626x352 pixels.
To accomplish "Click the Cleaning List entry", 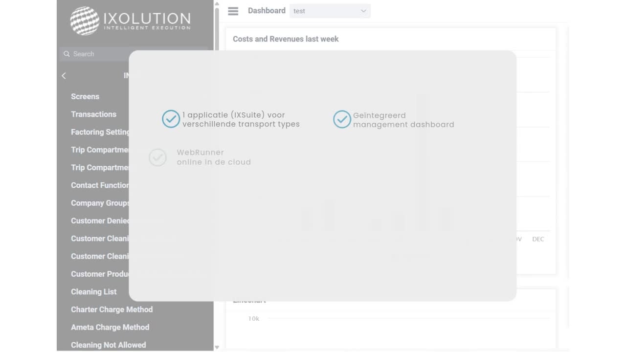I will 93,292.
